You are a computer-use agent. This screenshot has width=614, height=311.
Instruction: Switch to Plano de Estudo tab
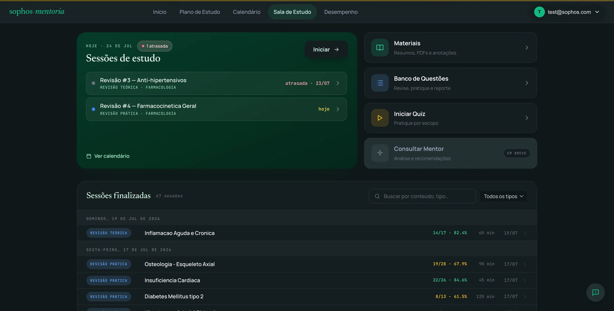200,12
